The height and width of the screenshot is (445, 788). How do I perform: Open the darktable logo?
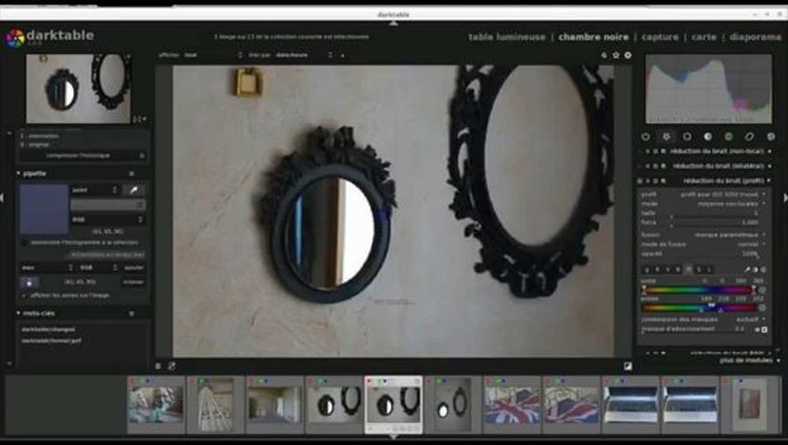click(16, 38)
